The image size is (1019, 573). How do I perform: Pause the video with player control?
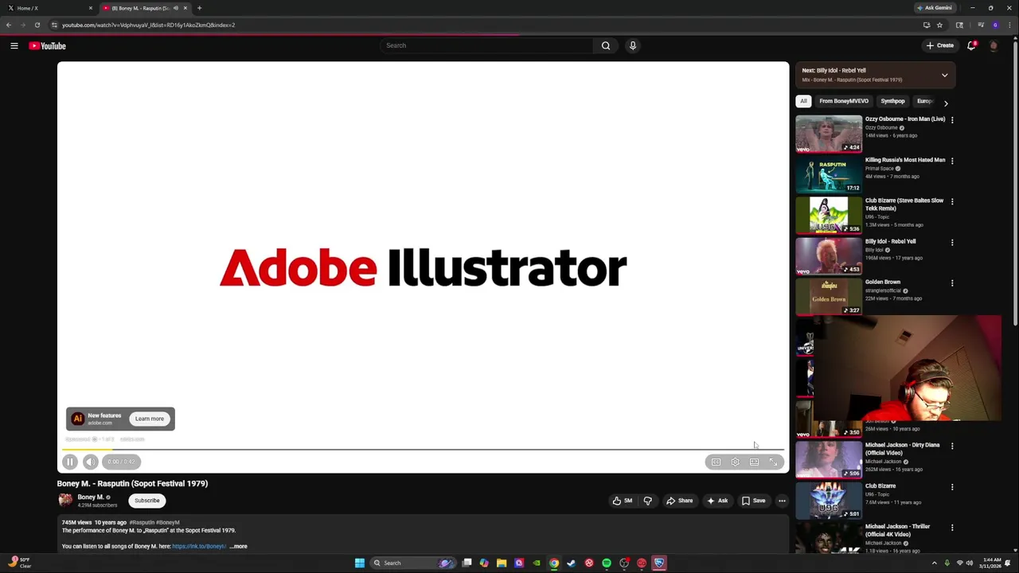tap(70, 462)
